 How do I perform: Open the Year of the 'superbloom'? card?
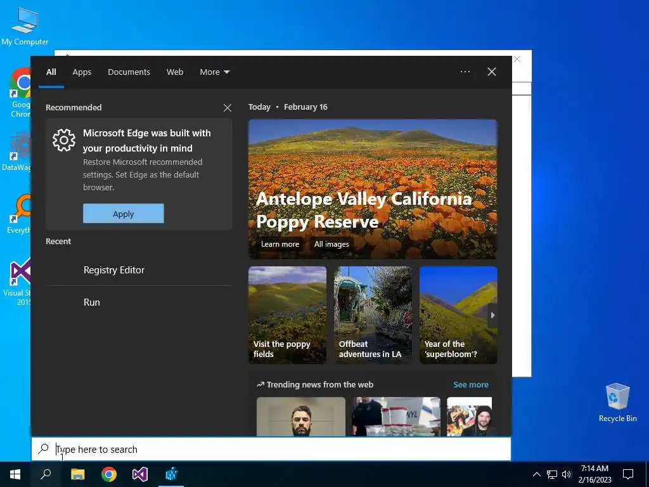[x=458, y=315]
